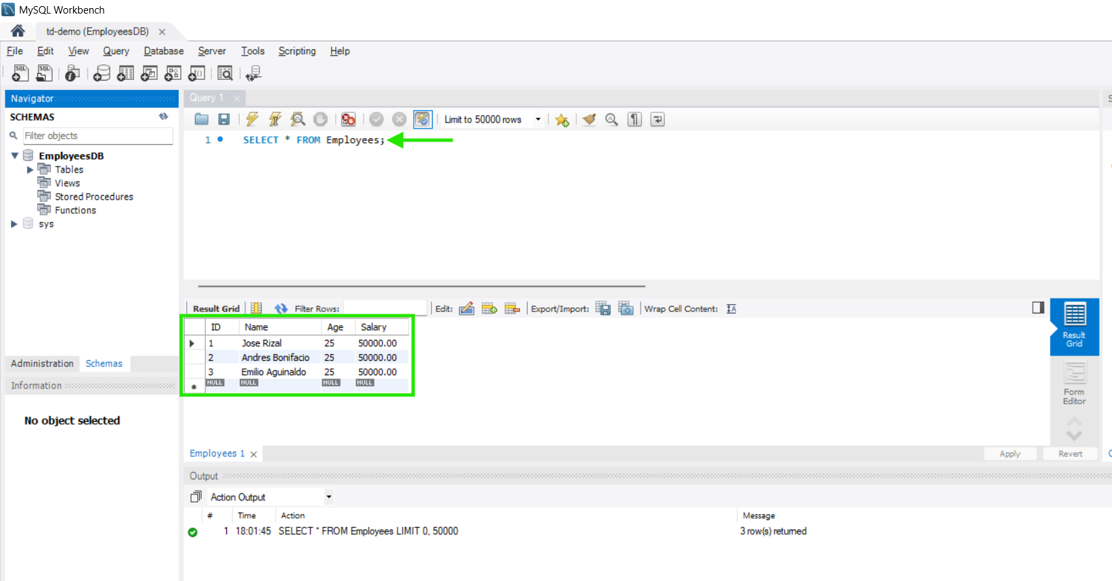Click the Filter objects search field

coord(98,136)
